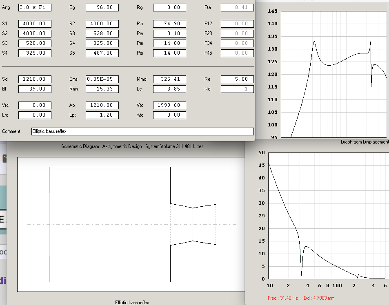The height and width of the screenshot is (305, 389).
Task: Click the Mmd label
Action: coord(141,79)
